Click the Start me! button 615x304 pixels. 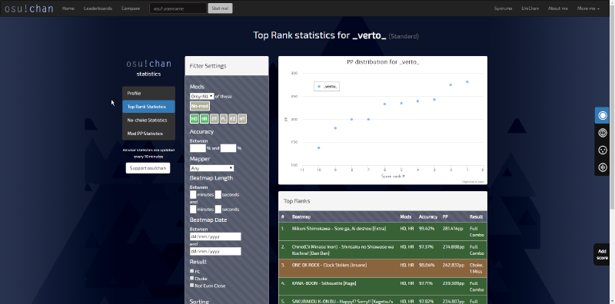[220, 8]
